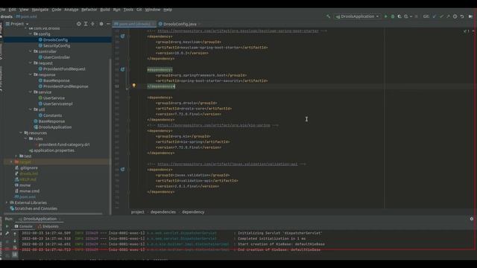Run DroolsApplication with the green play icon
This screenshot has width=477, height=268.
point(386,16)
